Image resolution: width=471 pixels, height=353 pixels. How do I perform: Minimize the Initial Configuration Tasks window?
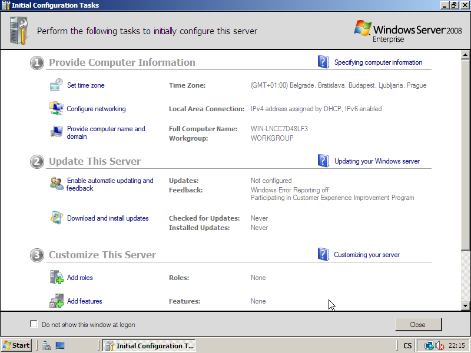(445, 5)
